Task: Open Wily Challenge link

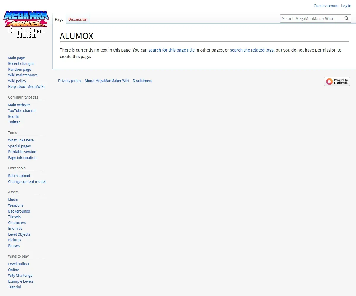Action: (20, 275)
